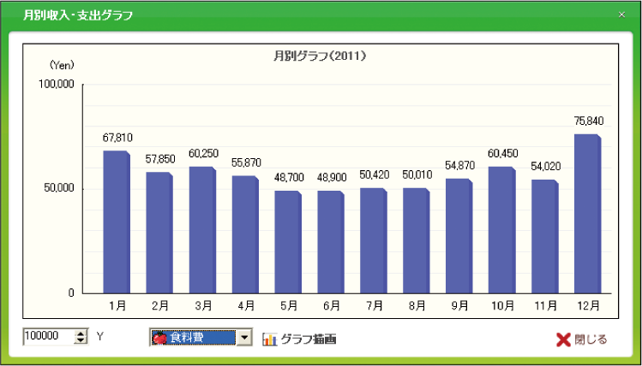The width and height of the screenshot is (642, 366).
Task: Decrease the Y axis value with the down arrow
Action: [81, 342]
